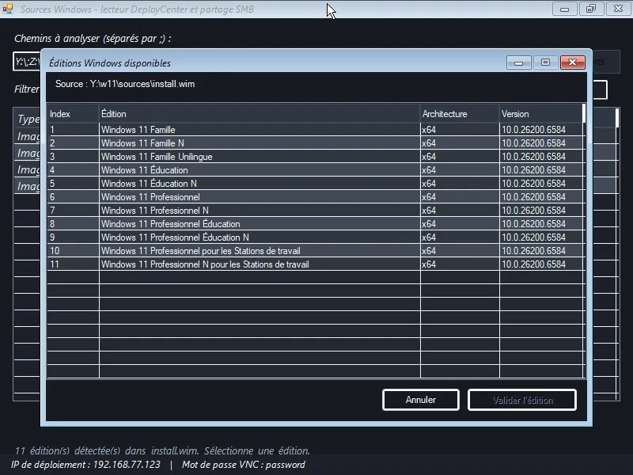Choose Windows 11 Professionnel edition
The height and width of the screenshot is (475, 633).
[315, 196]
